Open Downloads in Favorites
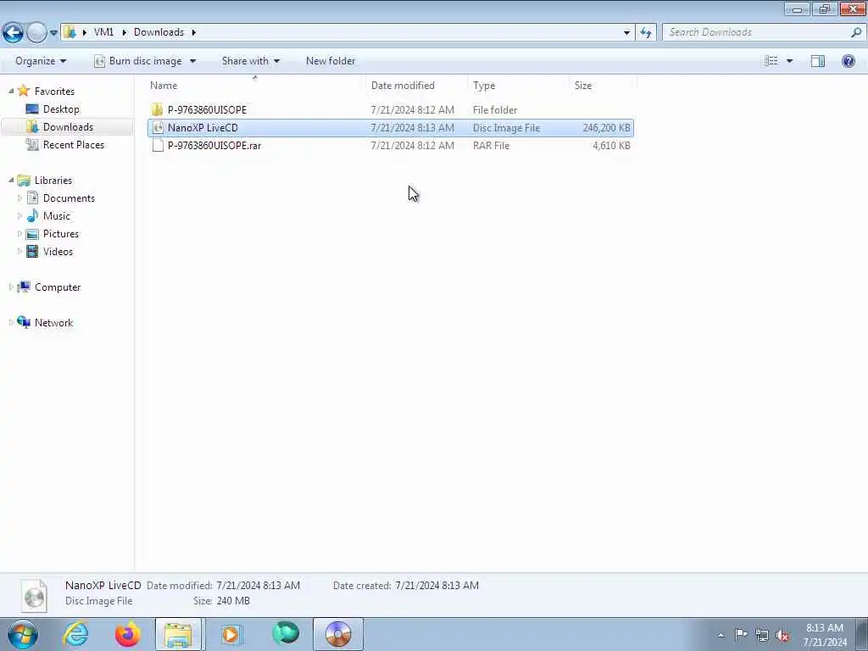The image size is (868, 651). 68,127
